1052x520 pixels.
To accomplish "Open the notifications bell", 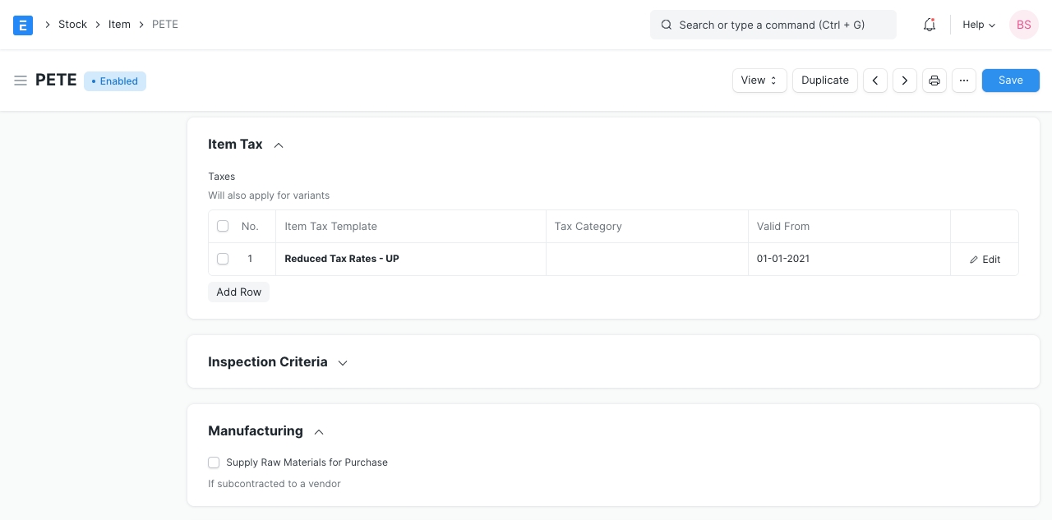I will pos(930,25).
